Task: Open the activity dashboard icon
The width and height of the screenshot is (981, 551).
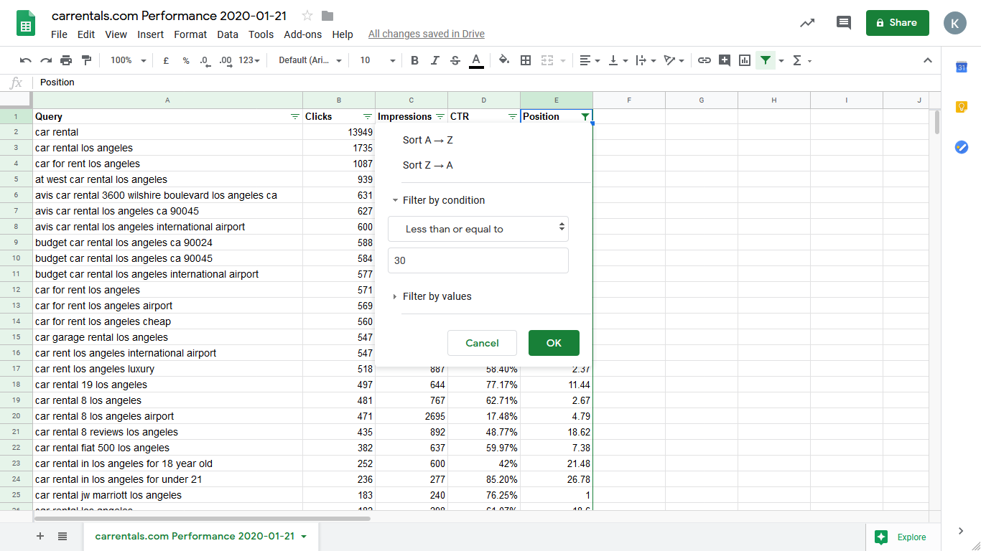Action: click(807, 23)
